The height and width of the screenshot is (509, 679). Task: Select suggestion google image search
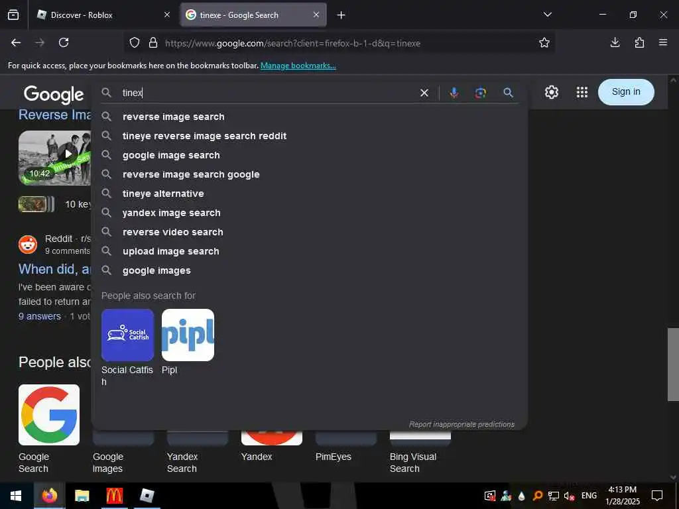click(310, 155)
